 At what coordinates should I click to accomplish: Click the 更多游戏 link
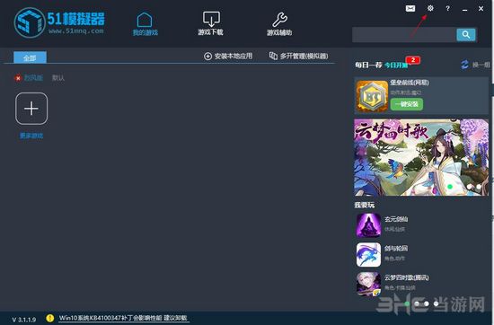[x=31, y=136]
